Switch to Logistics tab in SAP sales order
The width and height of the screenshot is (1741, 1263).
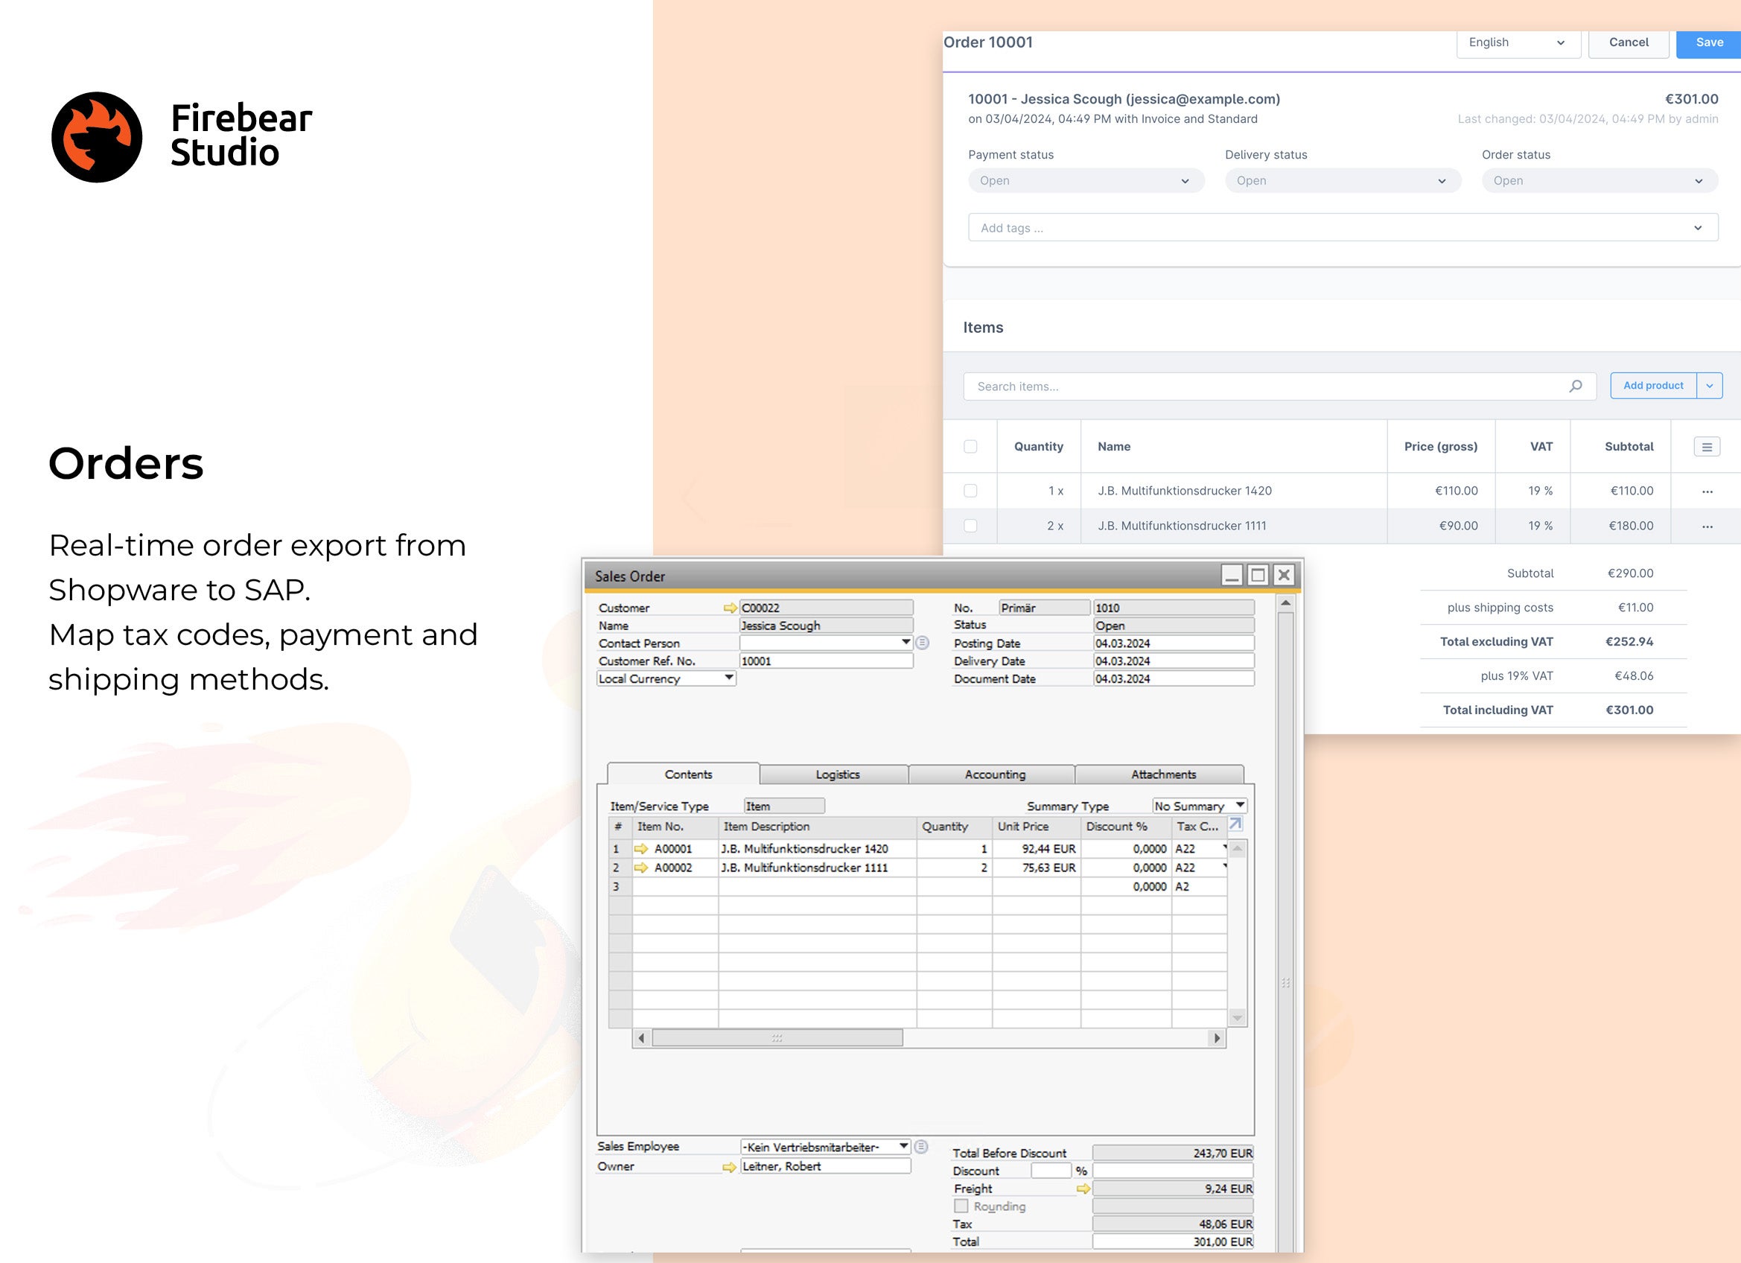click(837, 772)
